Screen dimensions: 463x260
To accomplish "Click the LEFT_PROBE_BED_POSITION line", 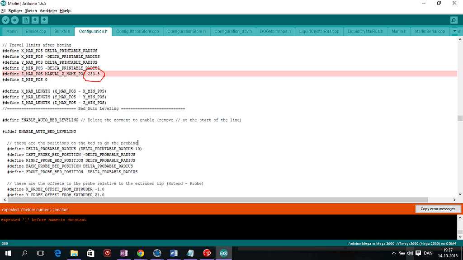I will click(x=71, y=155).
